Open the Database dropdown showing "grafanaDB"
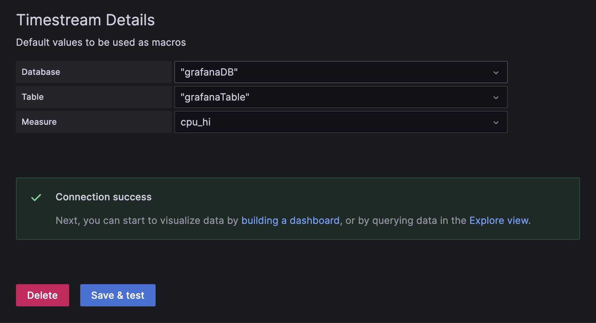This screenshot has width=596, height=323. coord(341,72)
